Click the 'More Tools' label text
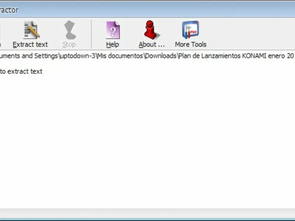This screenshot has height=221, width=295. click(x=191, y=45)
